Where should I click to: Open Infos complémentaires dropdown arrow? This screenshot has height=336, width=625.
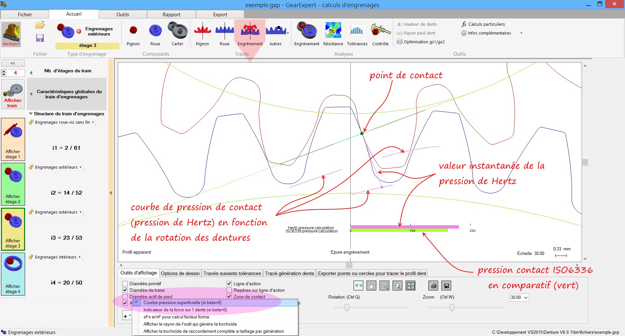click(x=521, y=33)
